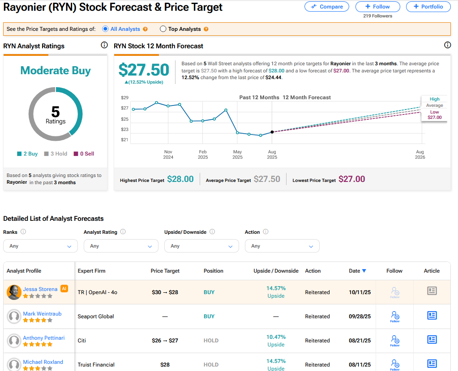Viewport: 458px width, 371px height.
Task: Click the Low forecast legend label
Action: [x=434, y=112]
